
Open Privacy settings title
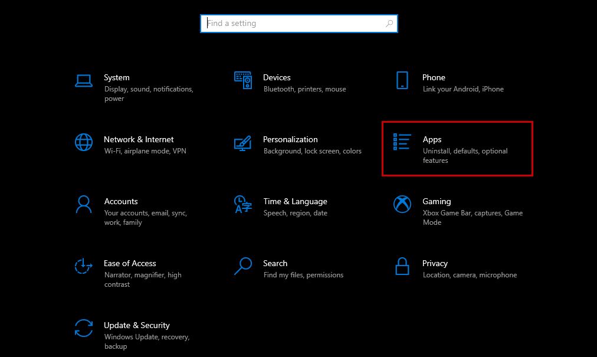tap(435, 264)
